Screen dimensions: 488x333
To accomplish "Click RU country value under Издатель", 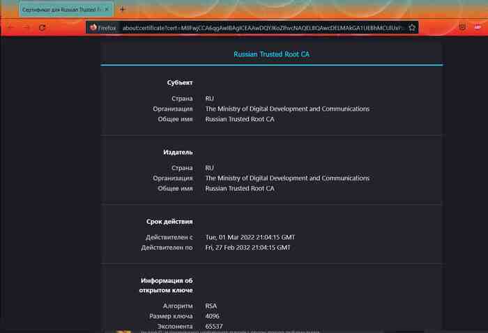I will click(209, 168).
